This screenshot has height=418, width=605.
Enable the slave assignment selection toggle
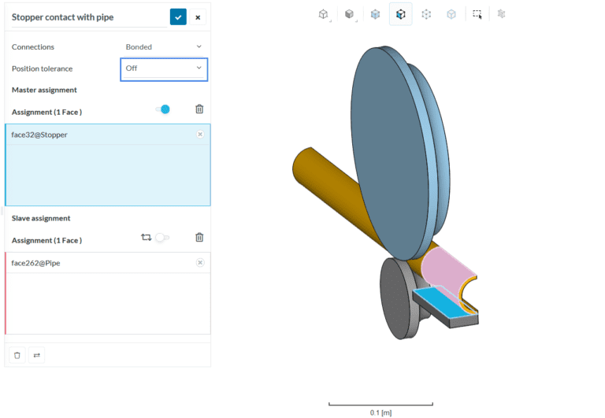coord(161,237)
